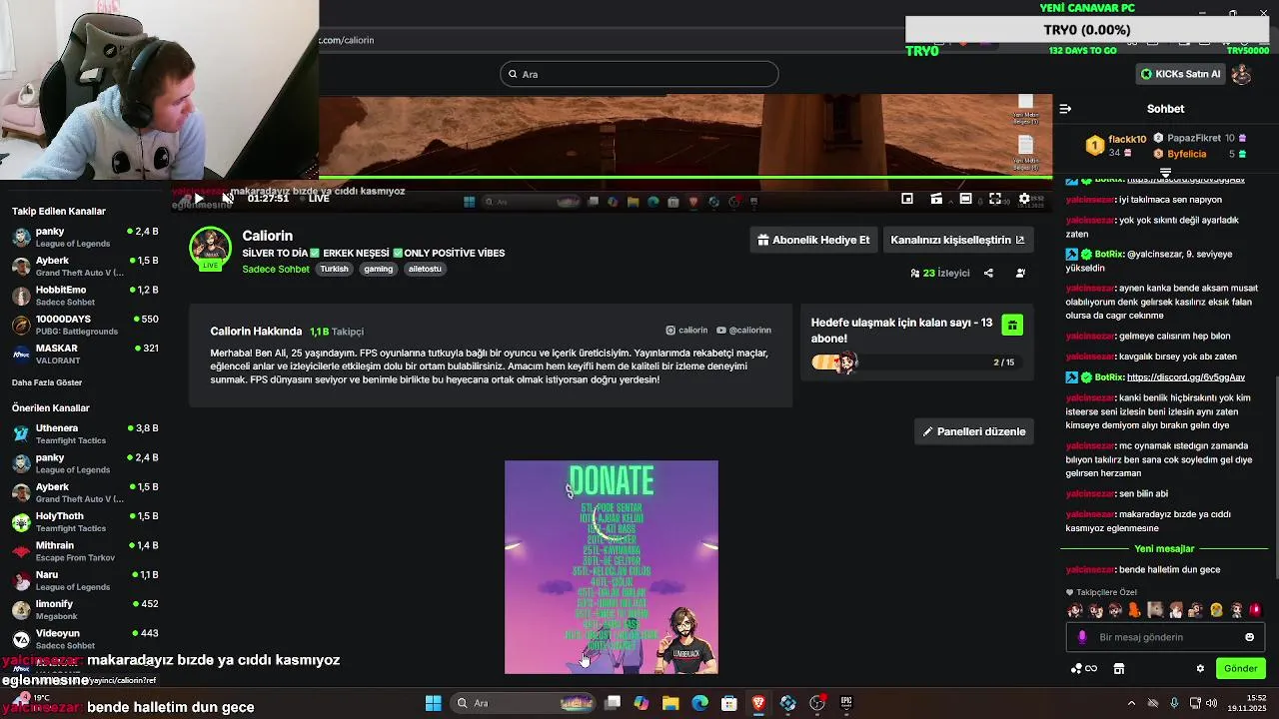Open chat settings gear icon
Screen dimensions: 1279x719
point(1200,668)
